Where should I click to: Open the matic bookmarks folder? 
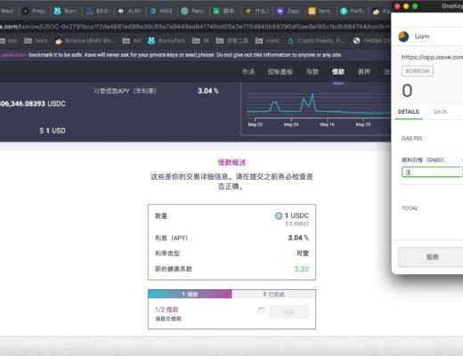(x=267, y=40)
